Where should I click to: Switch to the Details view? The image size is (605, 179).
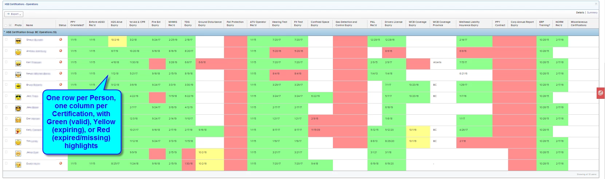tap(580, 13)
